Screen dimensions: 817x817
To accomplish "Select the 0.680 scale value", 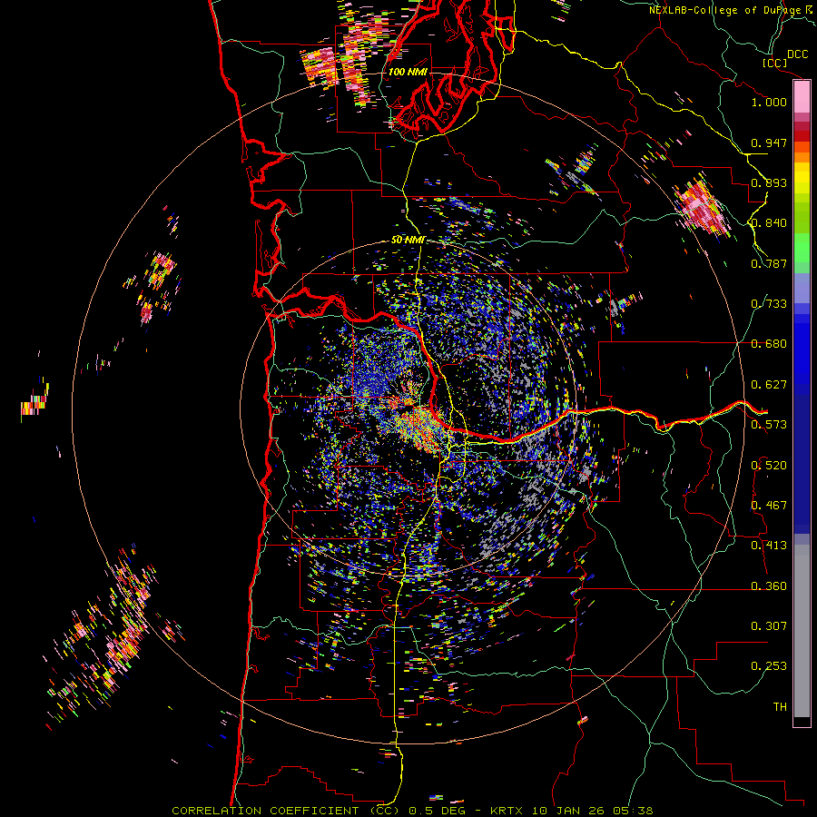I will pyautogui.click(x=769, y=344).
